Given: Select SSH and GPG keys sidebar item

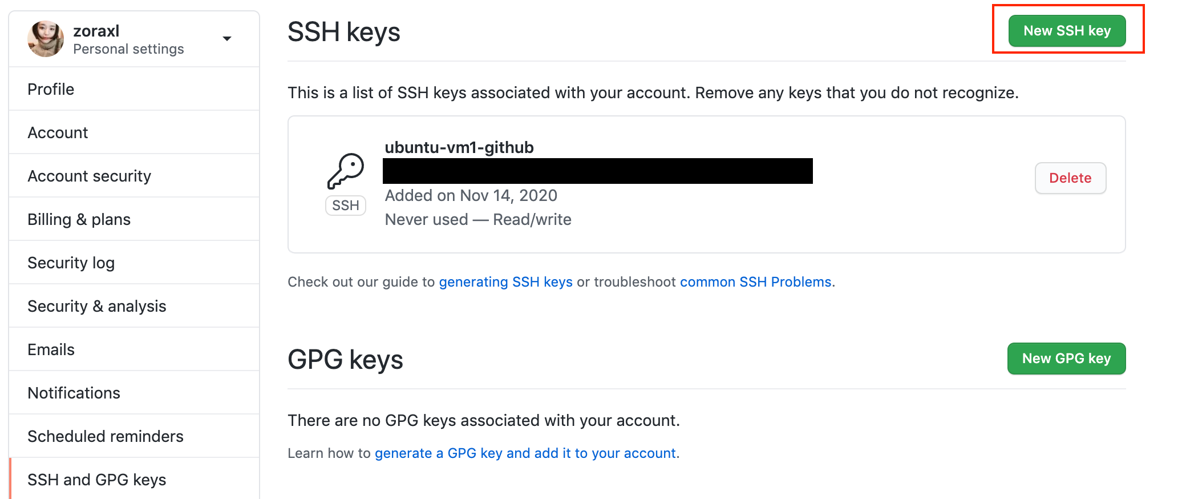Looking at the screenshot, I should [x=135, y=480].
